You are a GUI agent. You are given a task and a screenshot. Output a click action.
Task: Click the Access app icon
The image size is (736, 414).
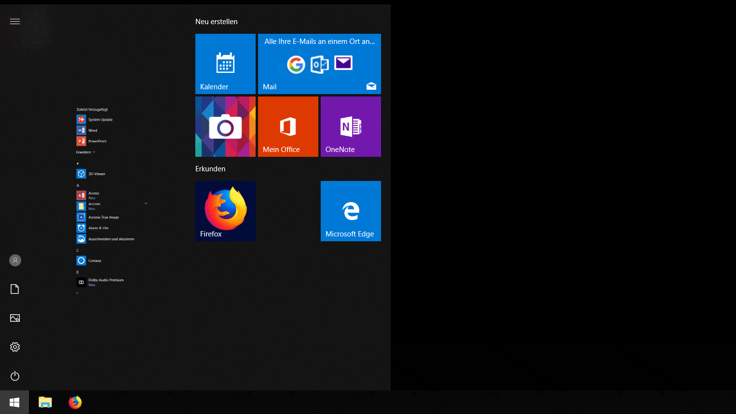coord(81,195)
